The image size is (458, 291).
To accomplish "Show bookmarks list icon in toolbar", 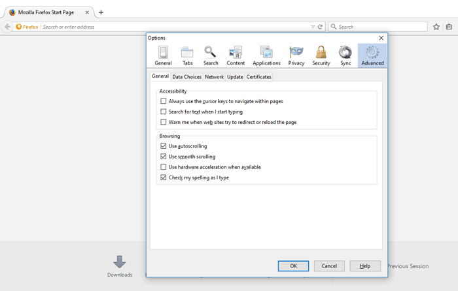I will [449, 27].
